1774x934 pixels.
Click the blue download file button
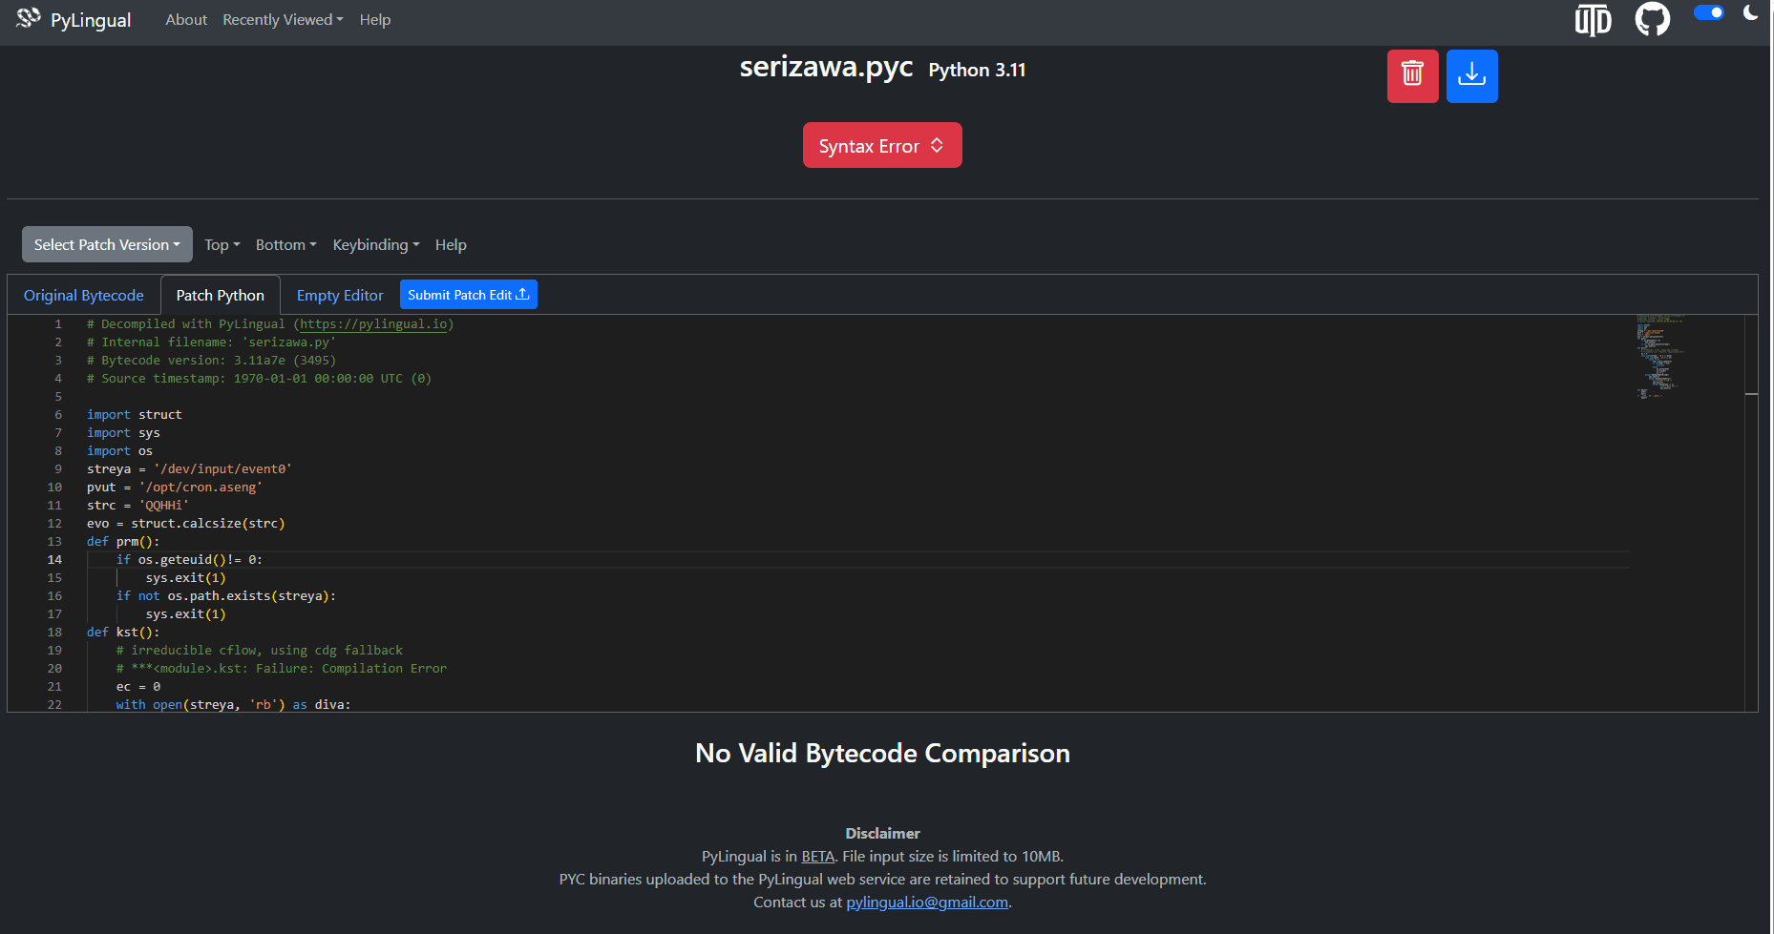click(1471, 75)
